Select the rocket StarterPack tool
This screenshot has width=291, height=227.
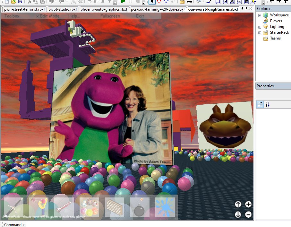click(64, 207)
